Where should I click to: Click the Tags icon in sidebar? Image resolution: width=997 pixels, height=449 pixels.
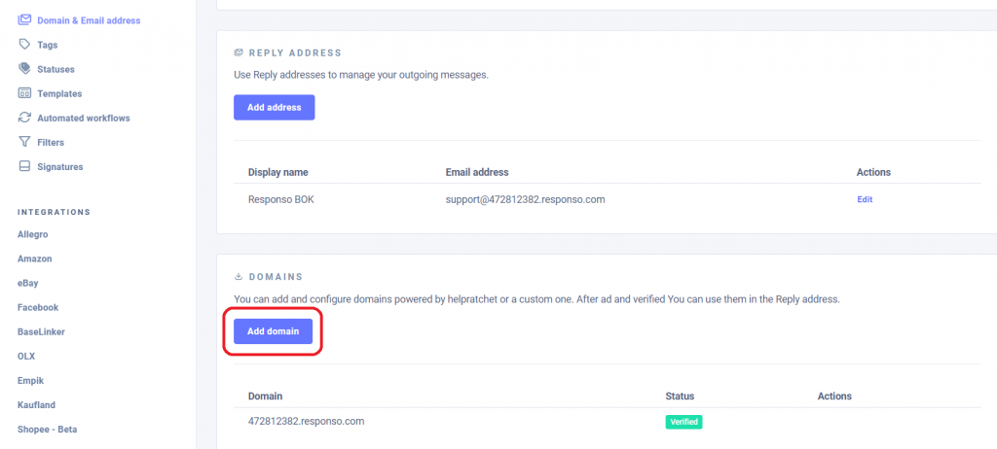25,45
